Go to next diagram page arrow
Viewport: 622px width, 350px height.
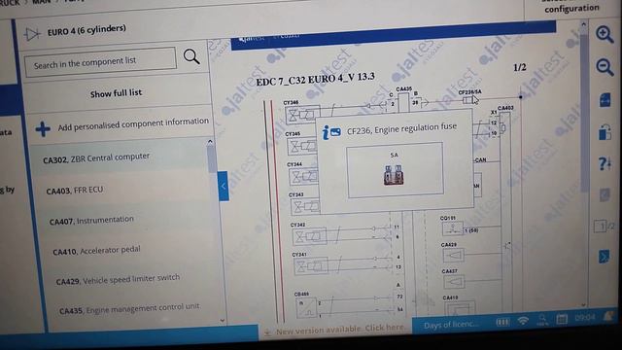click(604, 257)
